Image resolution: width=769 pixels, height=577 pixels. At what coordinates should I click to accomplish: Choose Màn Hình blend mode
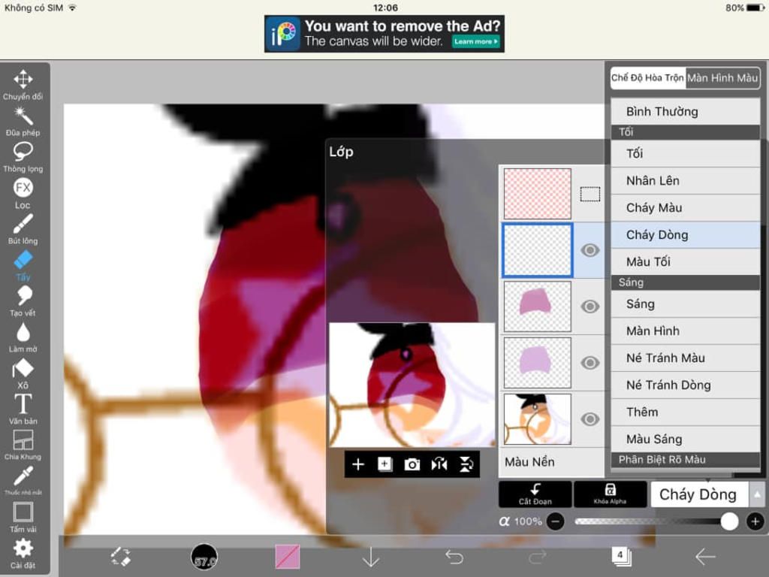[x=686, y=331]
